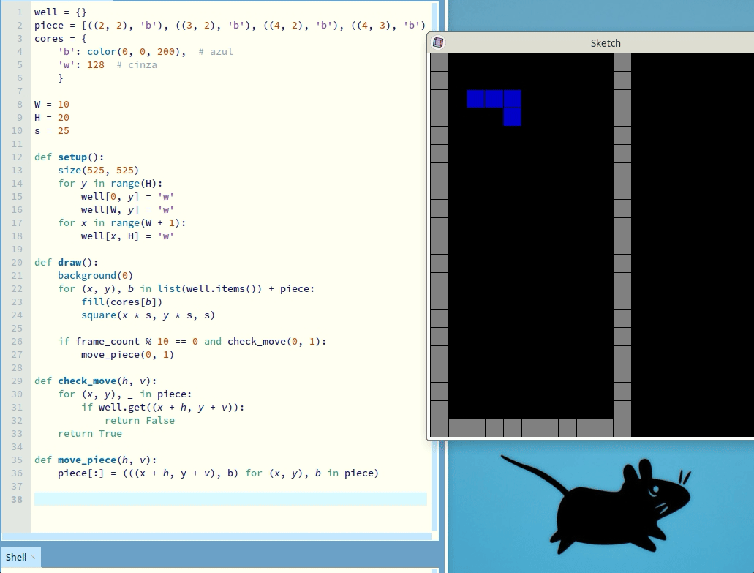Click line number 20 in the gutter
This screenshot has width=754, height=573.
point(17,263)
